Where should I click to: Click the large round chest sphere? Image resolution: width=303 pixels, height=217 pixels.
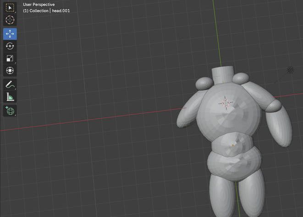coord(229,112)
